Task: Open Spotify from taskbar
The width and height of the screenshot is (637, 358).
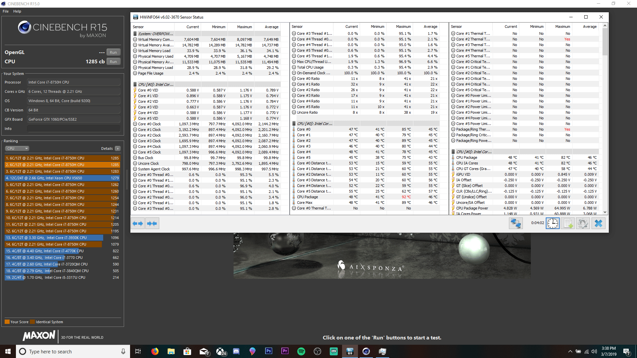Action: pyautogui.click(x=301, y=351)
